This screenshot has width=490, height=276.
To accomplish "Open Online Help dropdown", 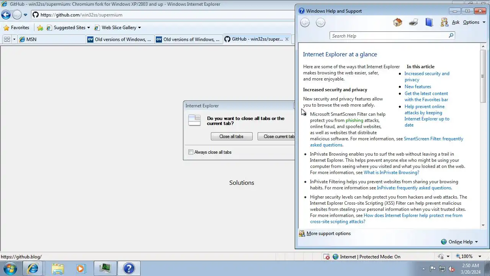I will [x=459, y=242].
